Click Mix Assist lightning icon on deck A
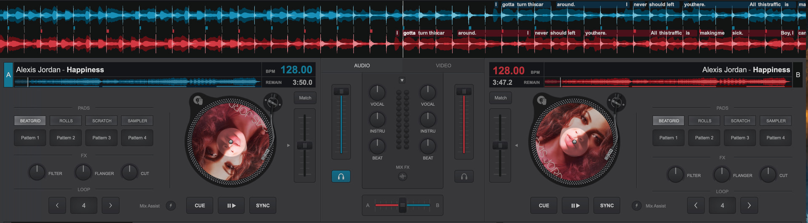The width and height of the screenshot is (808, 223). (170, 206)
